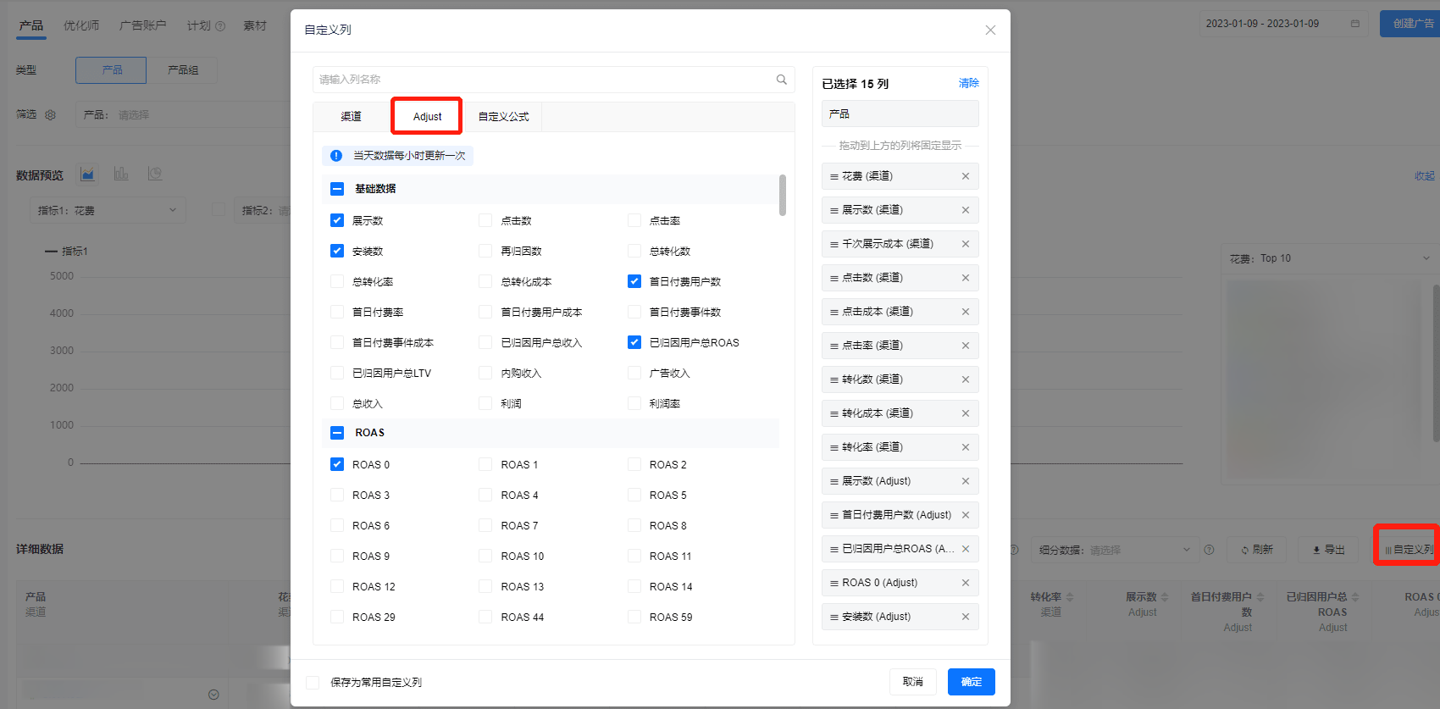The image size is (1440, 709).
Task: Click the column list scrollbar
Action: coord(783,195)
